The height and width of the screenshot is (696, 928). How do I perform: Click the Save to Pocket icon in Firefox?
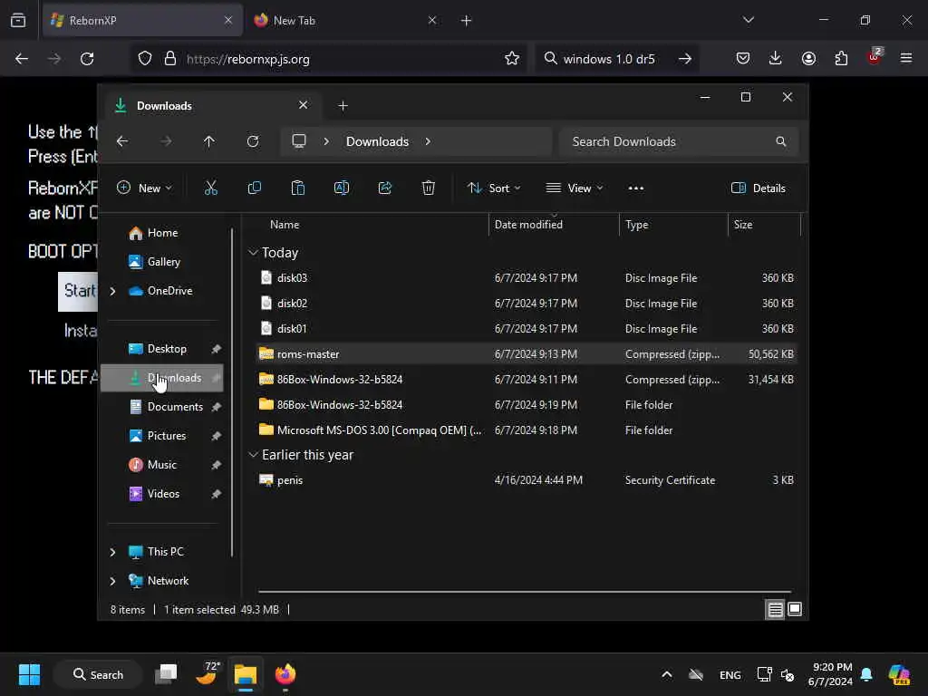coord(743,59)
